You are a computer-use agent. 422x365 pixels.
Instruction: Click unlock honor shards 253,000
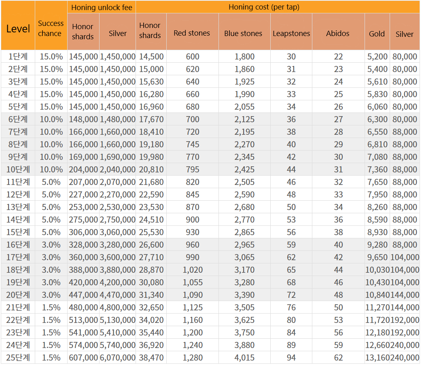tap(83, 207)
